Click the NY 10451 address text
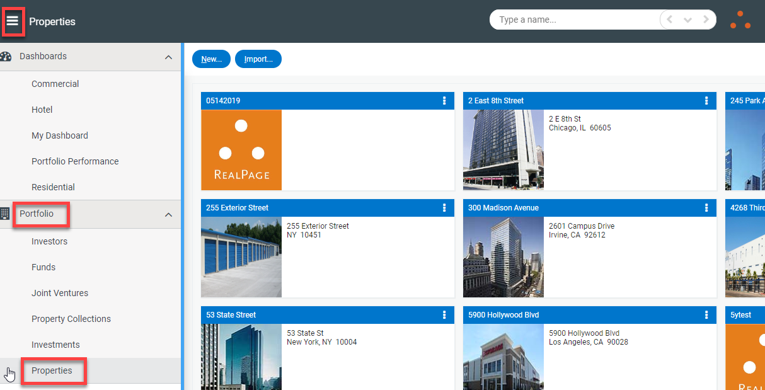 tap(305, 235)
